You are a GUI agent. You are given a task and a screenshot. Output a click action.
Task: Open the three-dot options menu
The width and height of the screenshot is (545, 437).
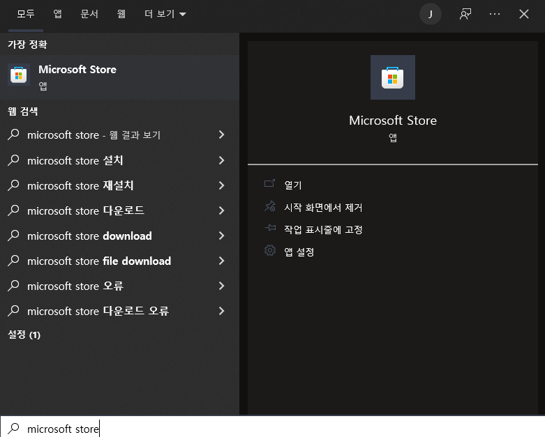click(495, 14)
